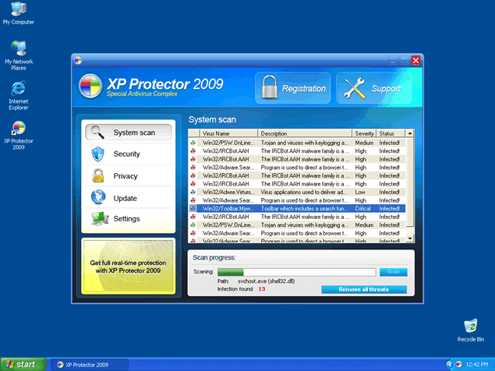
Task: Sort list by Status column header
Action: pyautogui.click(x=390, y=133)
